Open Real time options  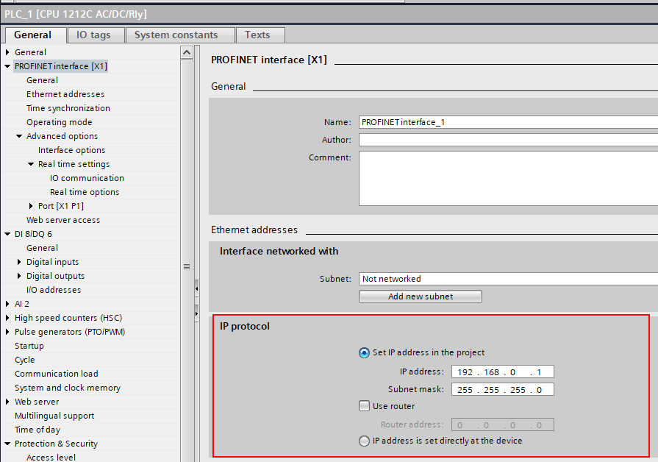pyautogui.click(x=85, y=192)
